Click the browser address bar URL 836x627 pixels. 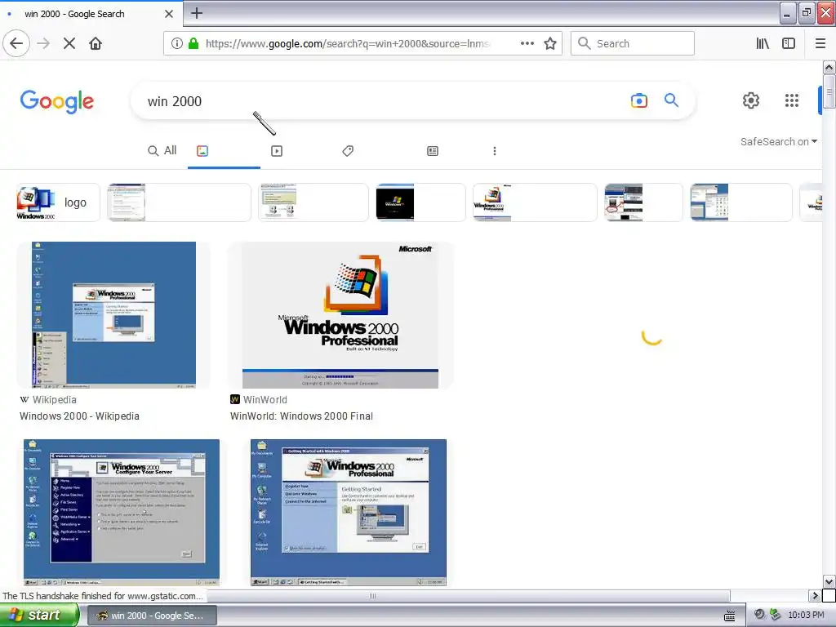pyautogui.click(x=348, y=43)
